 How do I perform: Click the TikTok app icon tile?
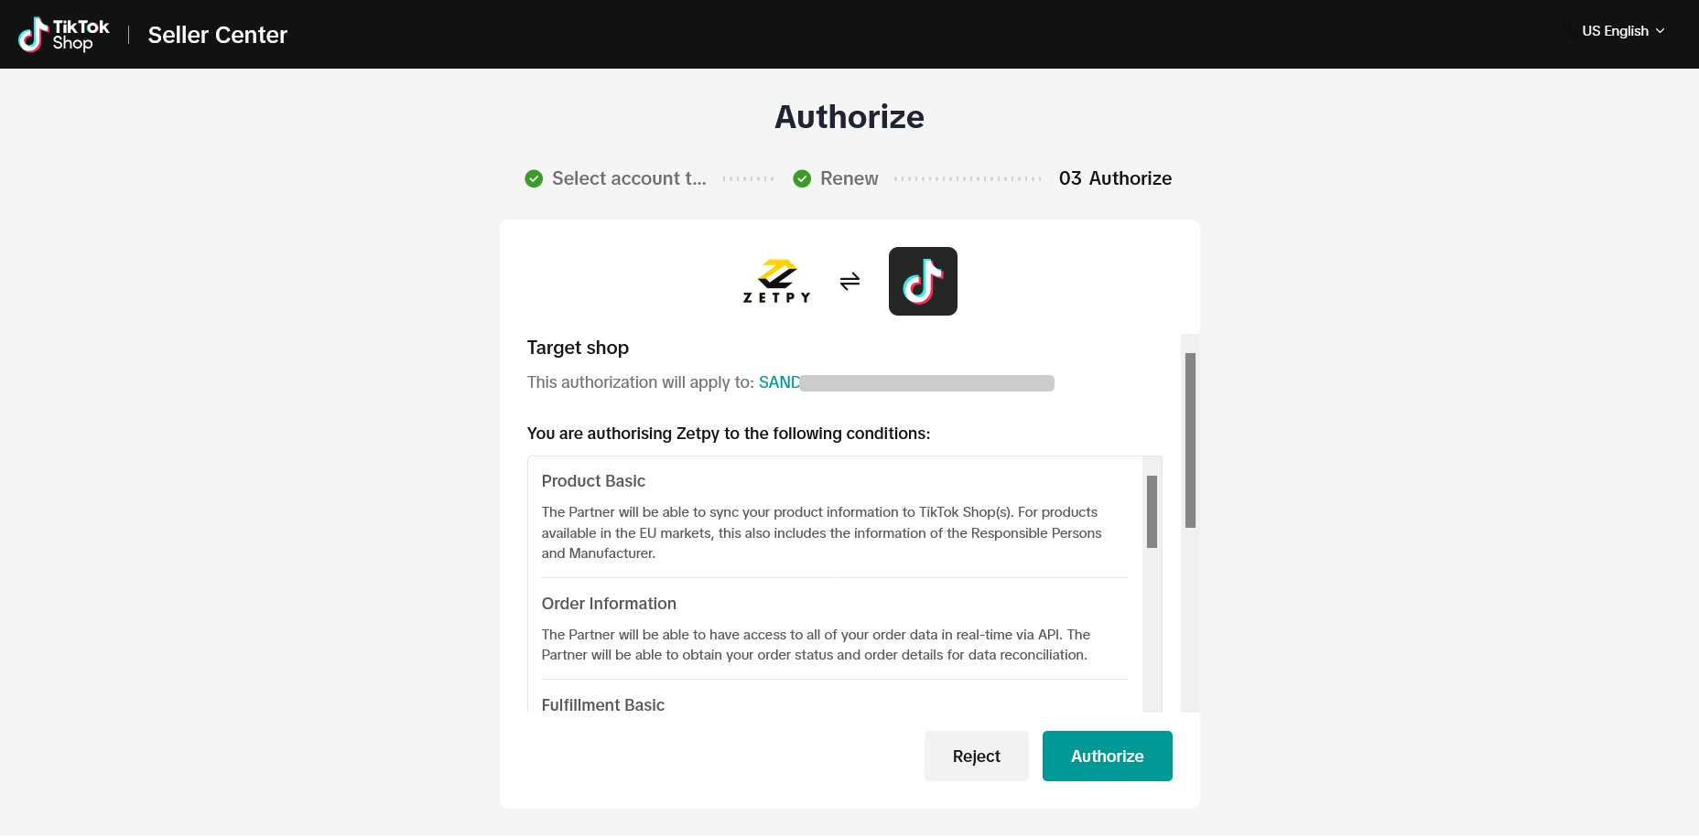click(x=923, y=281)
